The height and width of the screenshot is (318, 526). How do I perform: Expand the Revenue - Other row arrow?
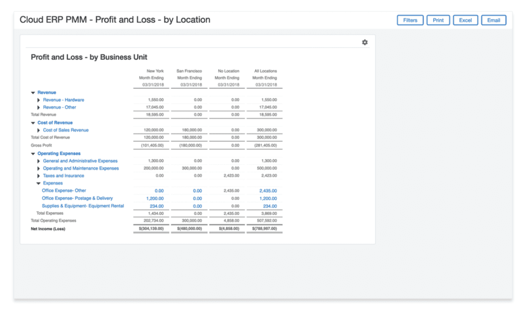click(x=39, y=108)
